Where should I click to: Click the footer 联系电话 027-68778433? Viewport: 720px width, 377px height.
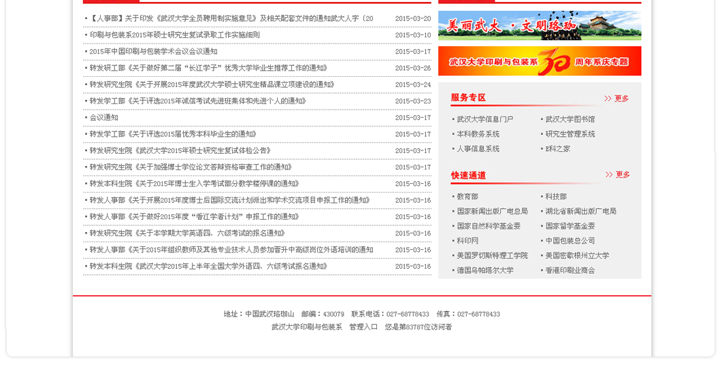[390, 314]
